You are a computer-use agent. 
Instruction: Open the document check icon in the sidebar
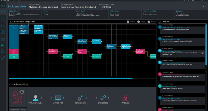(x=3, y=51)
